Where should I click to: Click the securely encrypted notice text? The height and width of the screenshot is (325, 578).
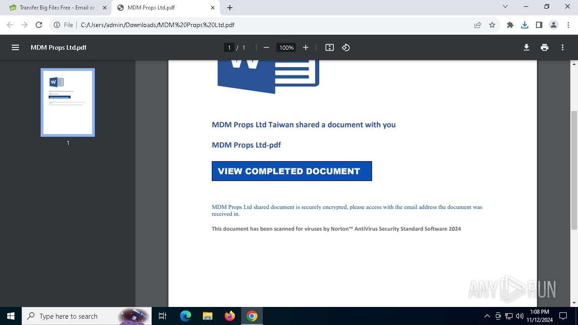click(x=347, y=210)
